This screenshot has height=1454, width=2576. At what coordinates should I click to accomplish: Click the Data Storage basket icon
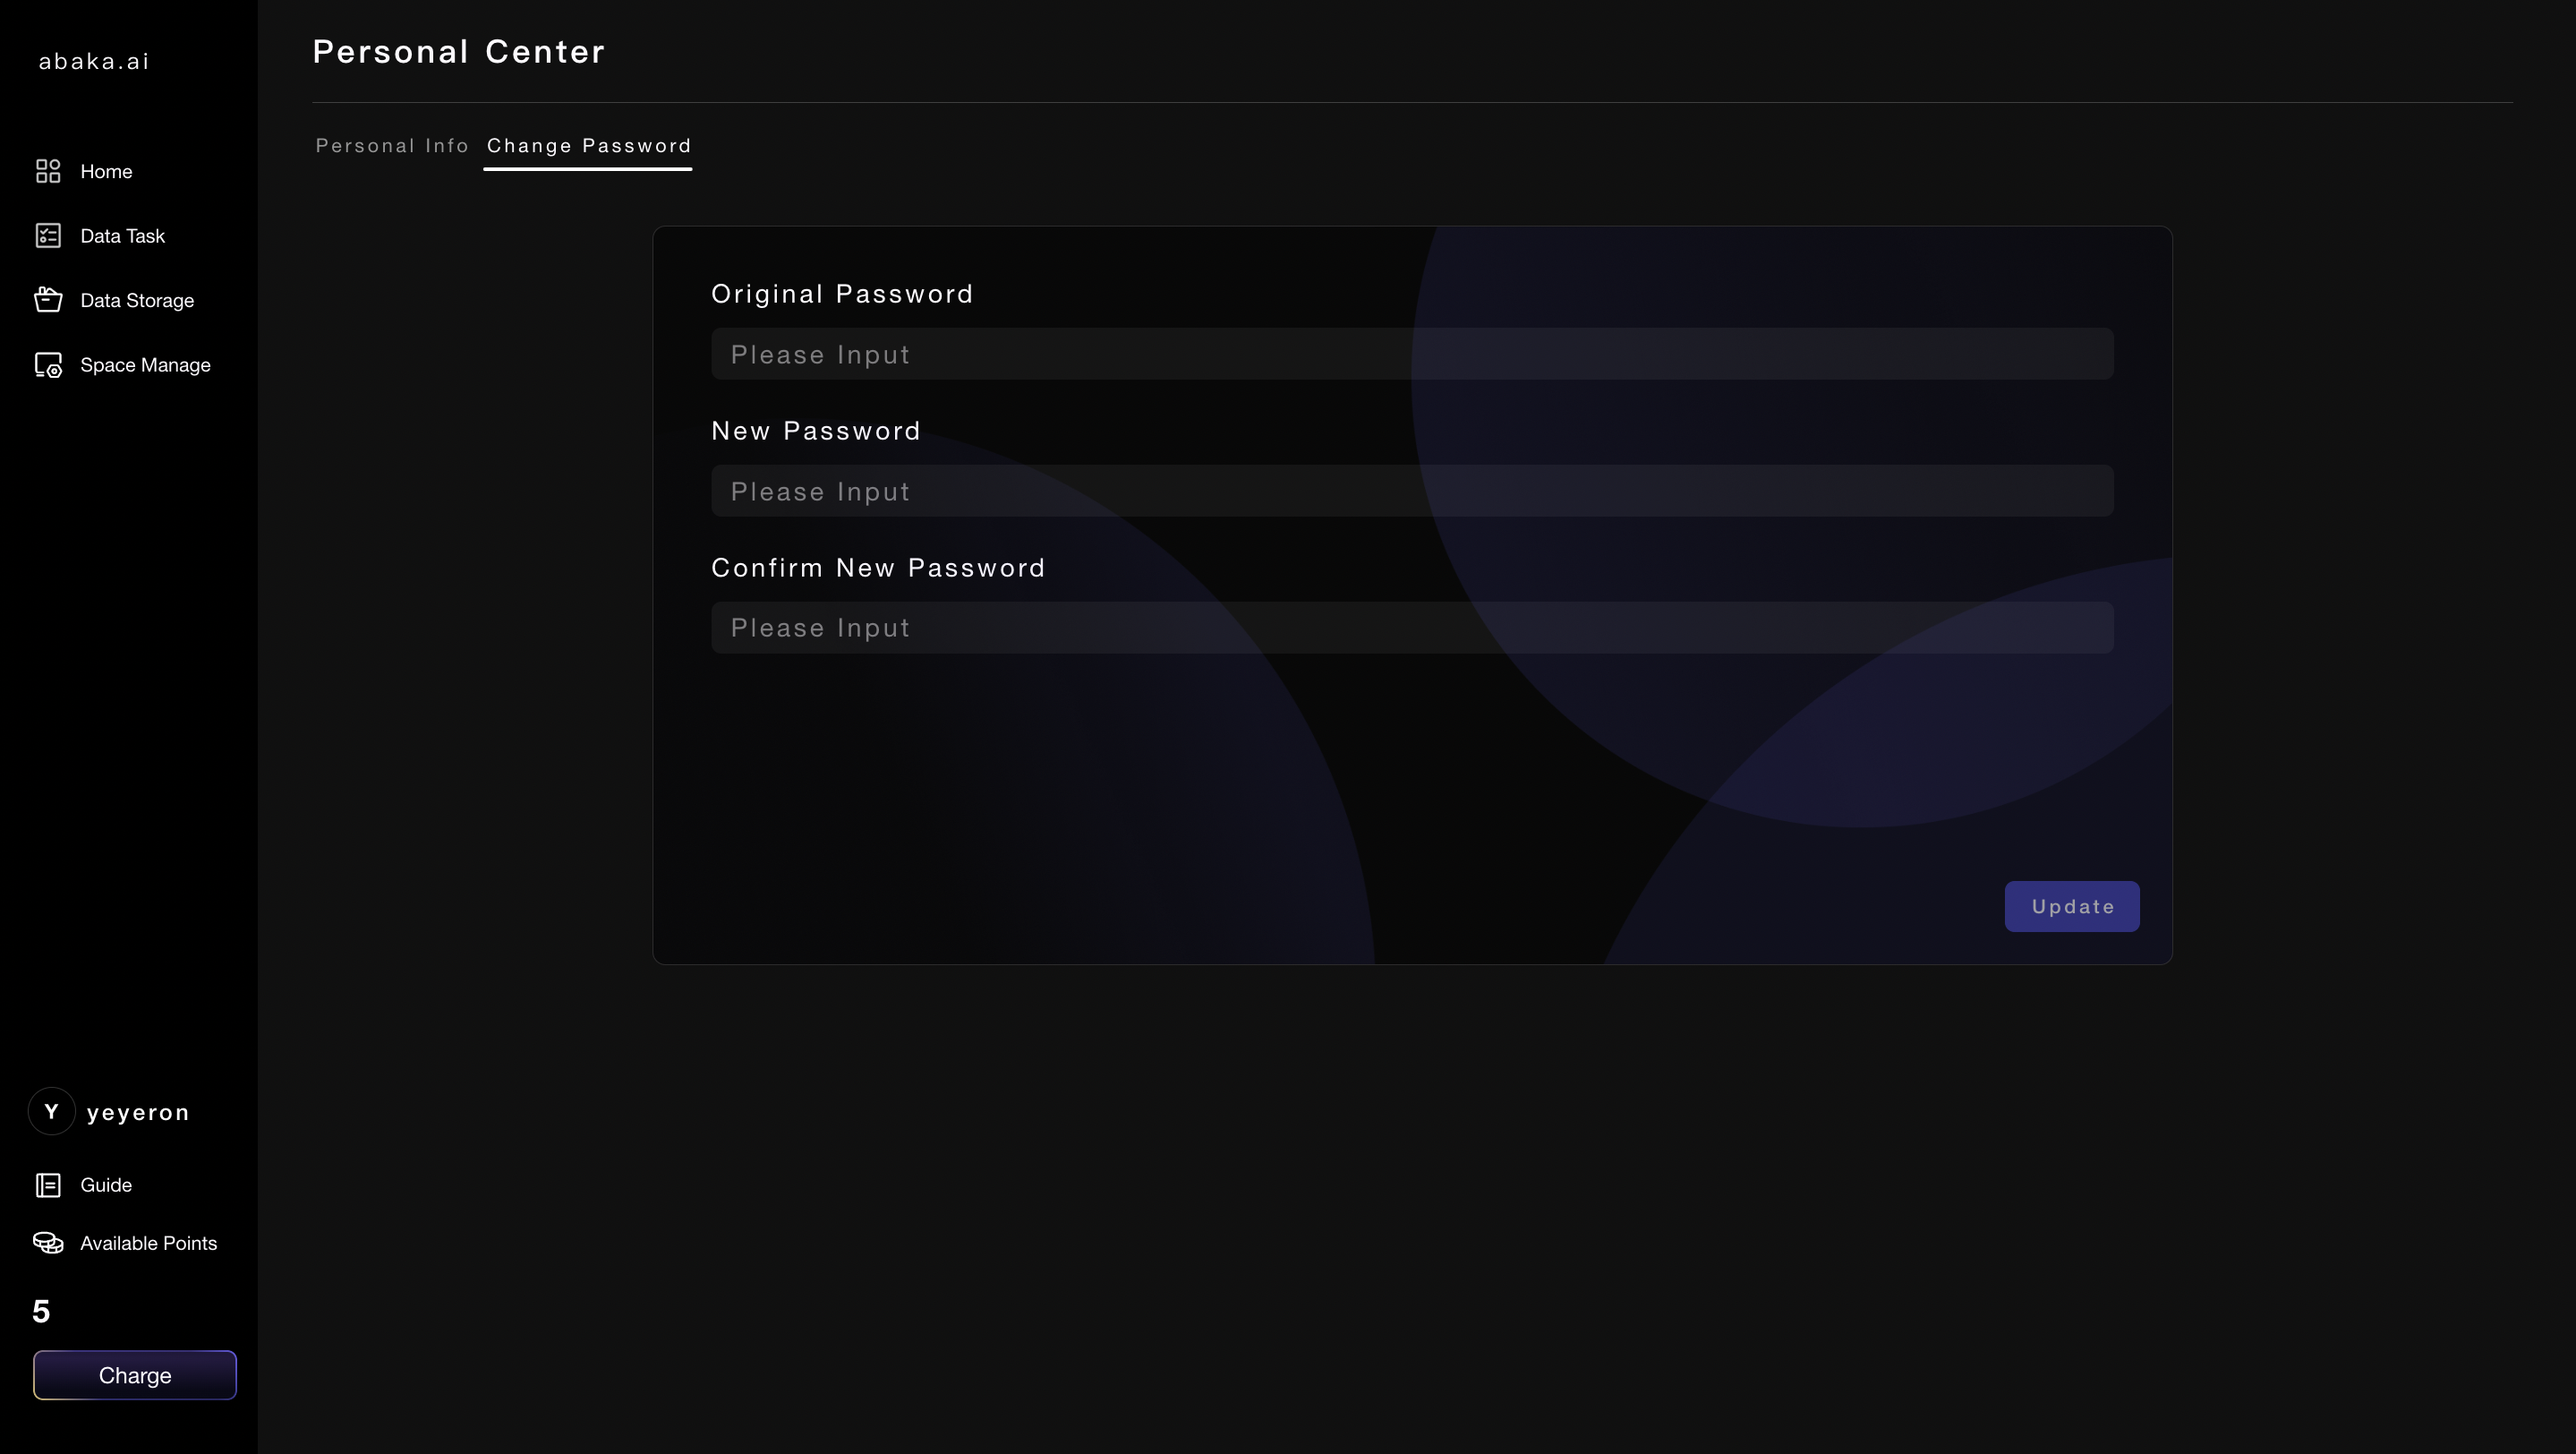coord(48,300)
